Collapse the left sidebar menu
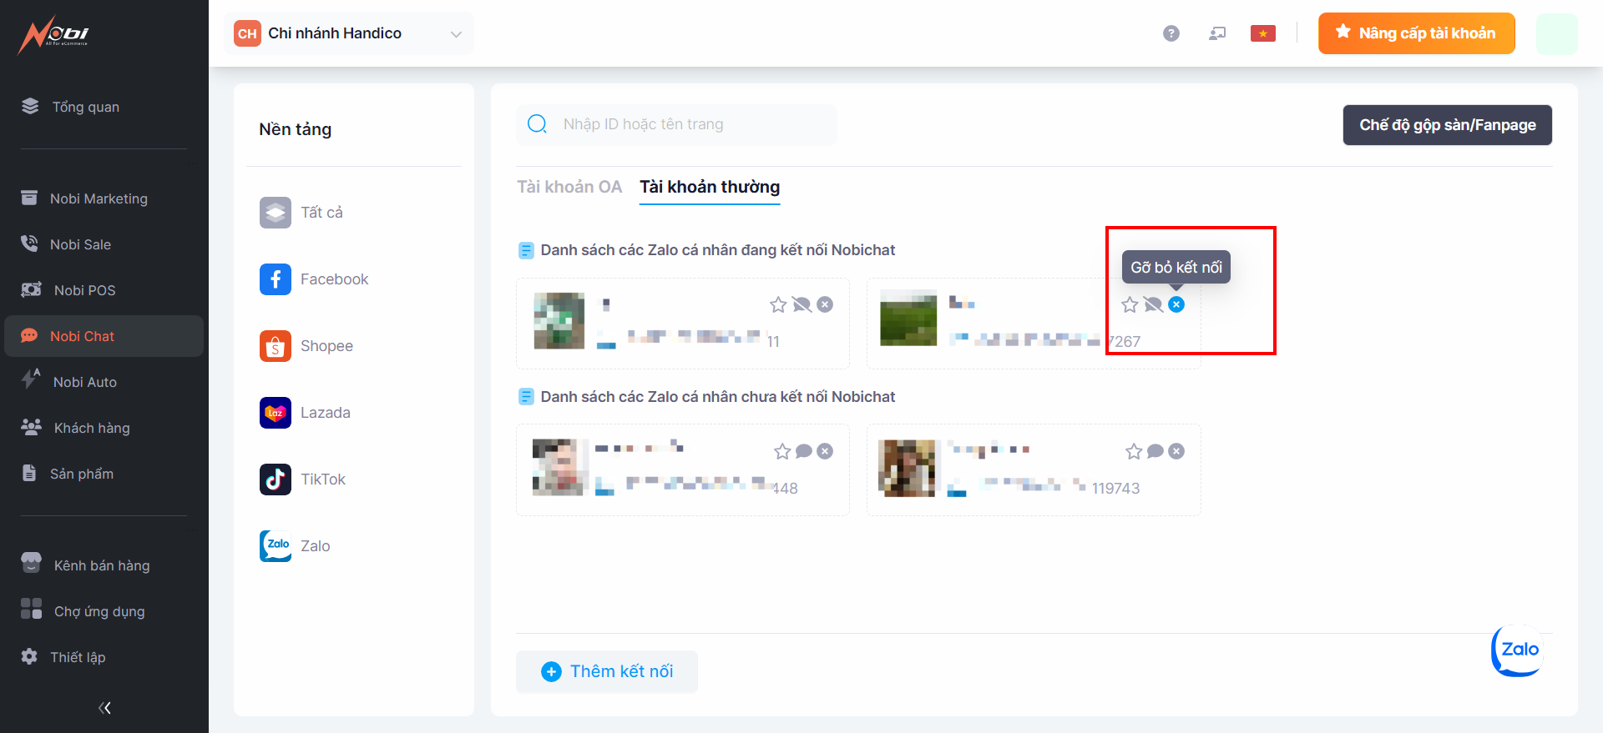 click(104, 708)
